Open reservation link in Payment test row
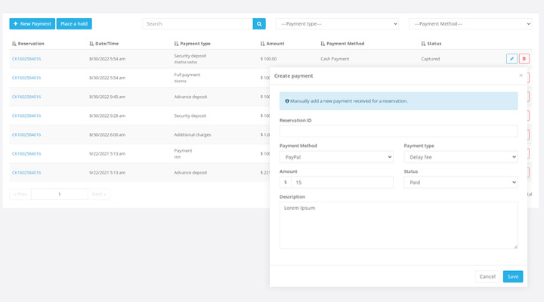 pyautogui.click(x=26, y=153)
